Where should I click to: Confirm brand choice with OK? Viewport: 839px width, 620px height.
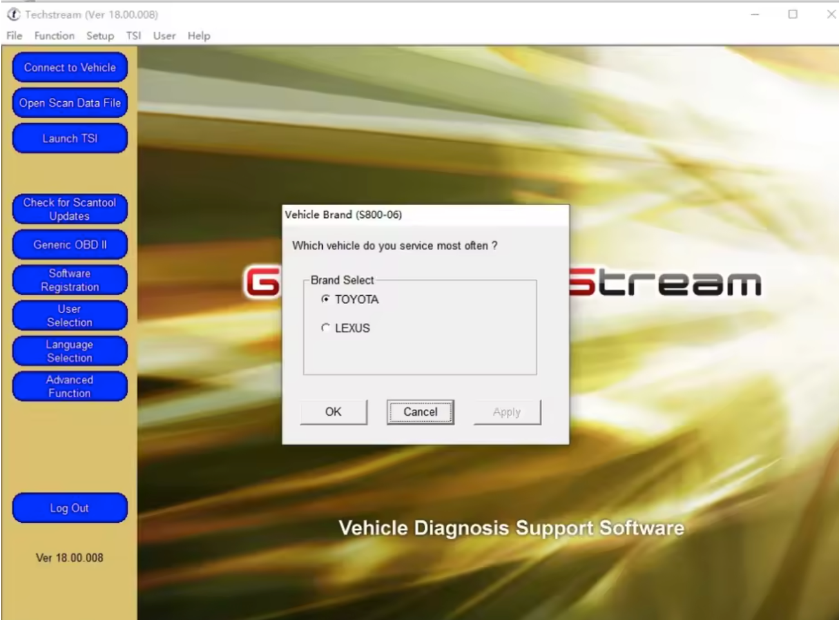click(x=333, y=411)
